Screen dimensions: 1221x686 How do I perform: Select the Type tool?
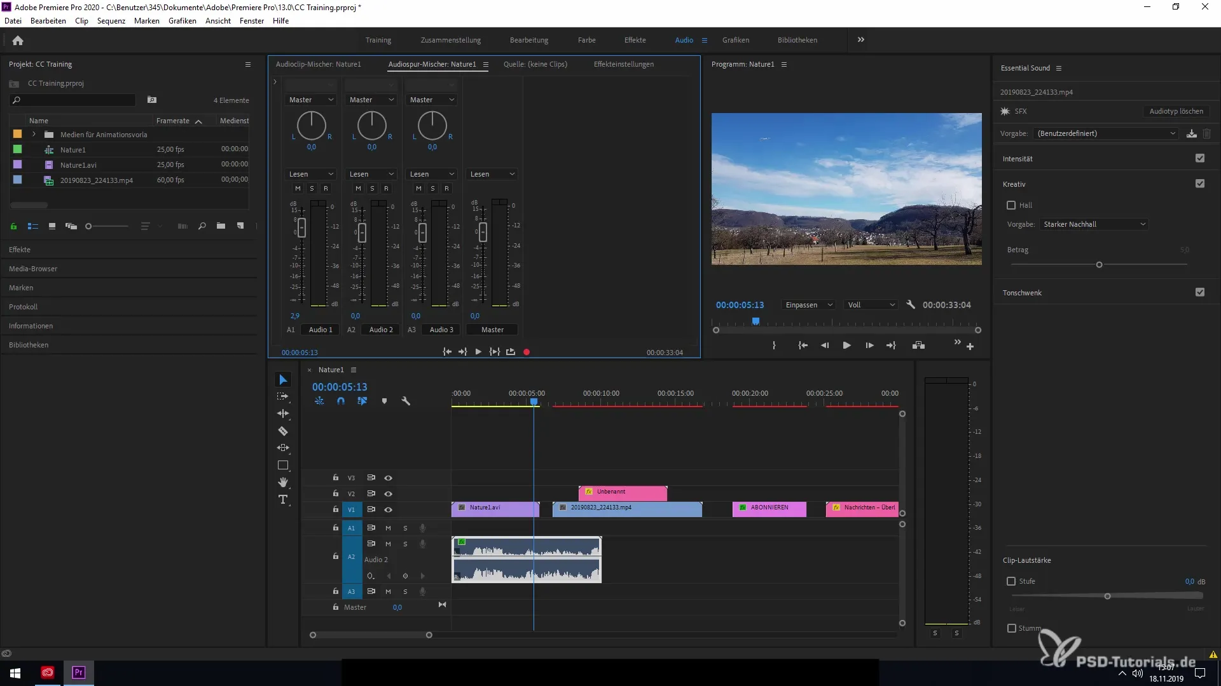pyautogui.click(x=283, y=499)
